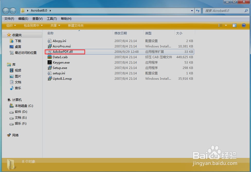
Task: Select the Setup.exe file icon
Action: tap(49, 68)
